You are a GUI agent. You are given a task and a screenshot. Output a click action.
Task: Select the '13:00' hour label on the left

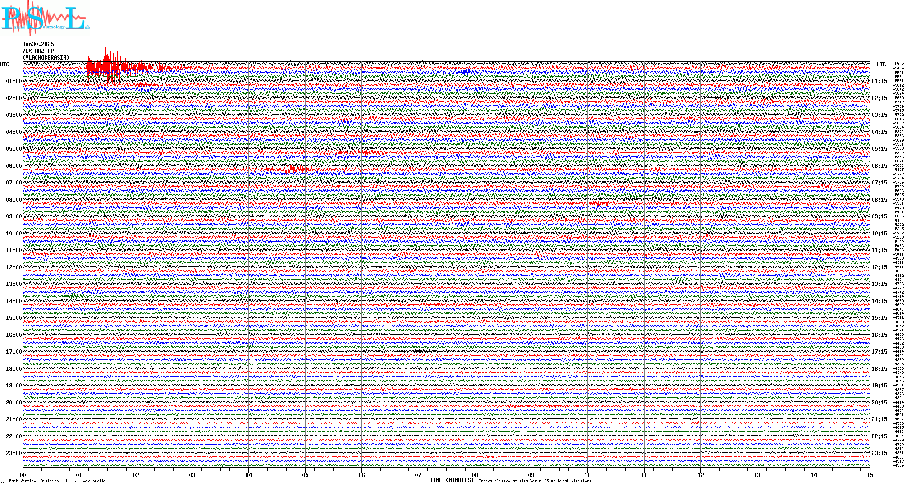pos(14,284)
